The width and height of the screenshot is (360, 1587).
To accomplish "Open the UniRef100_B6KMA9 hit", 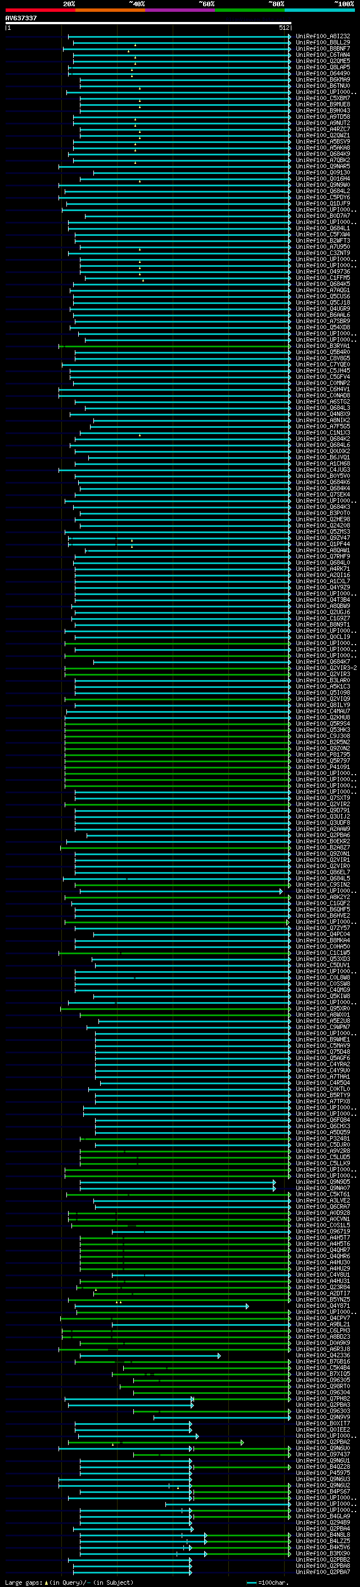I will (x=323, y=79).
